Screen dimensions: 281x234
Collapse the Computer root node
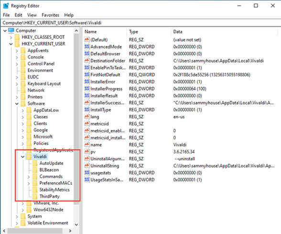(5, 31)
